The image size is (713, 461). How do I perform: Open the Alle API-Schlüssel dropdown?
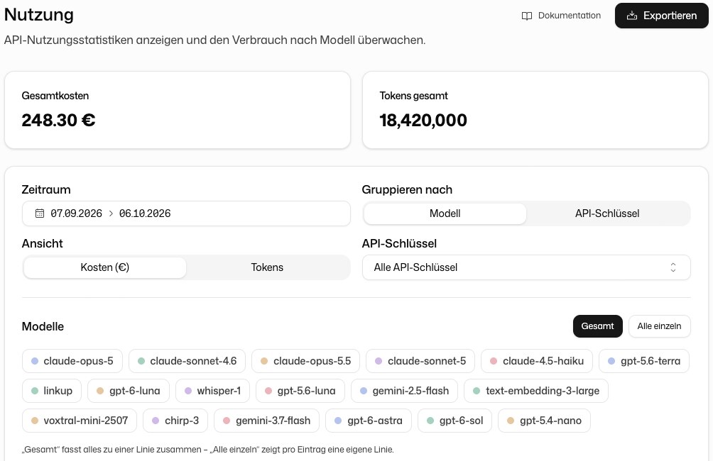point(526,267)
